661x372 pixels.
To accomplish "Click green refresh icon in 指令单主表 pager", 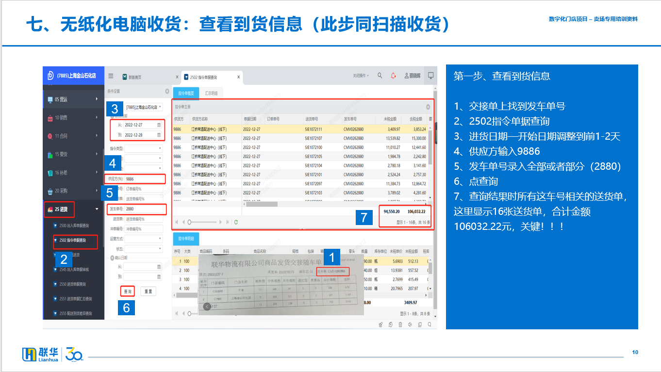I will [x=236, y=222].
